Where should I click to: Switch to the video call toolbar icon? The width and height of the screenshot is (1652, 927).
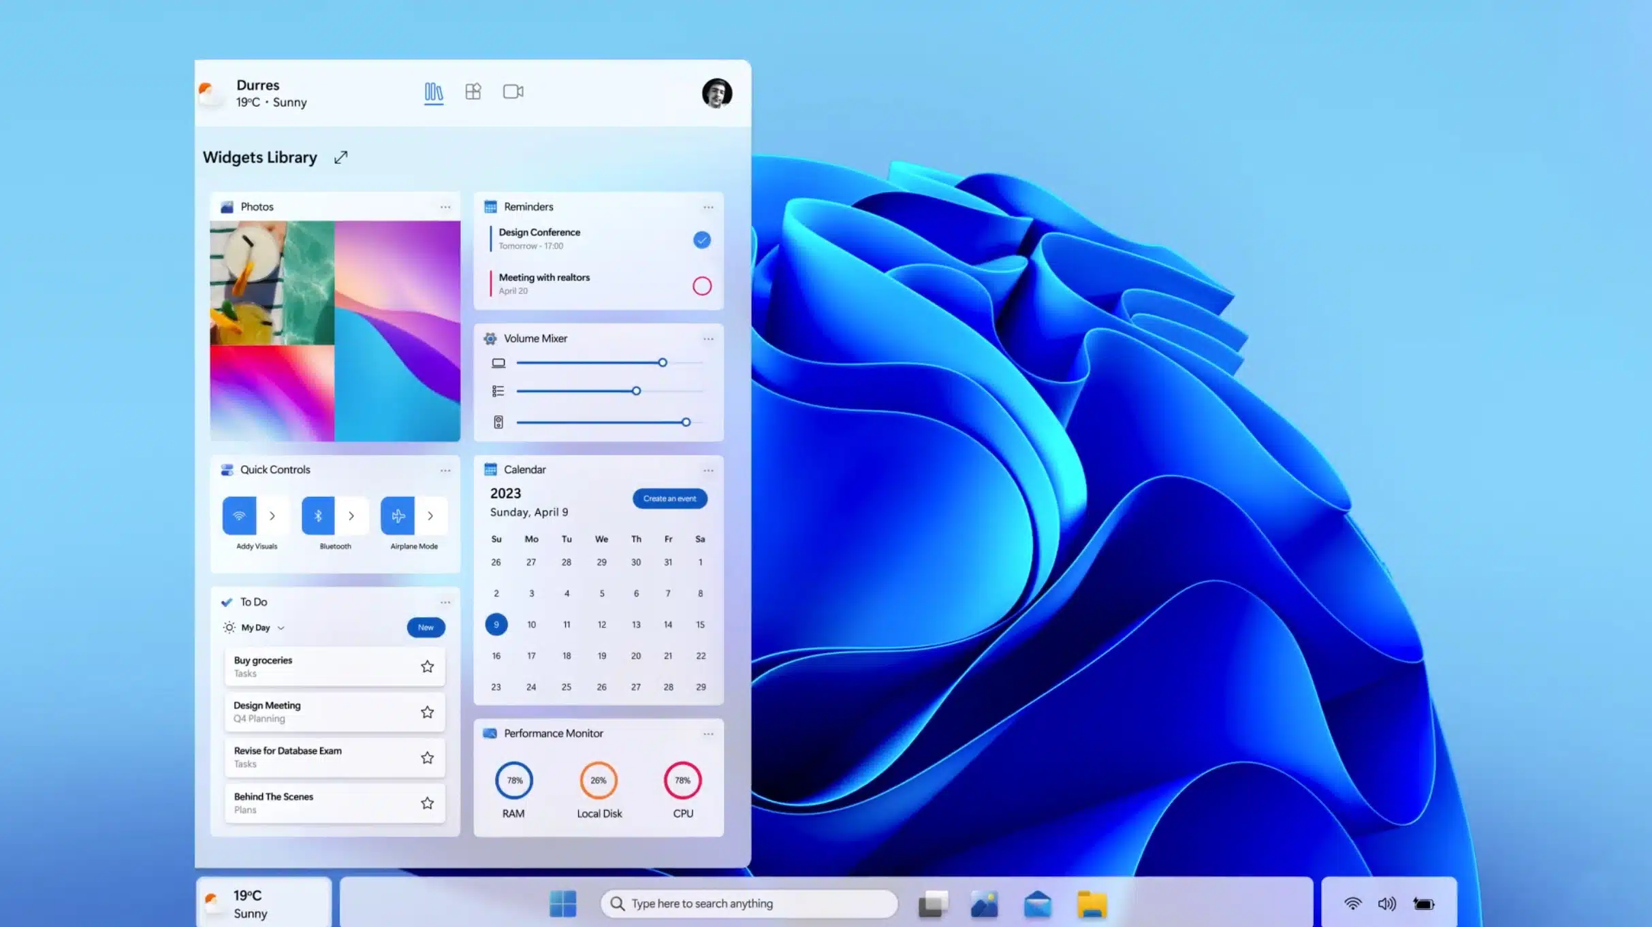[513, 92]
